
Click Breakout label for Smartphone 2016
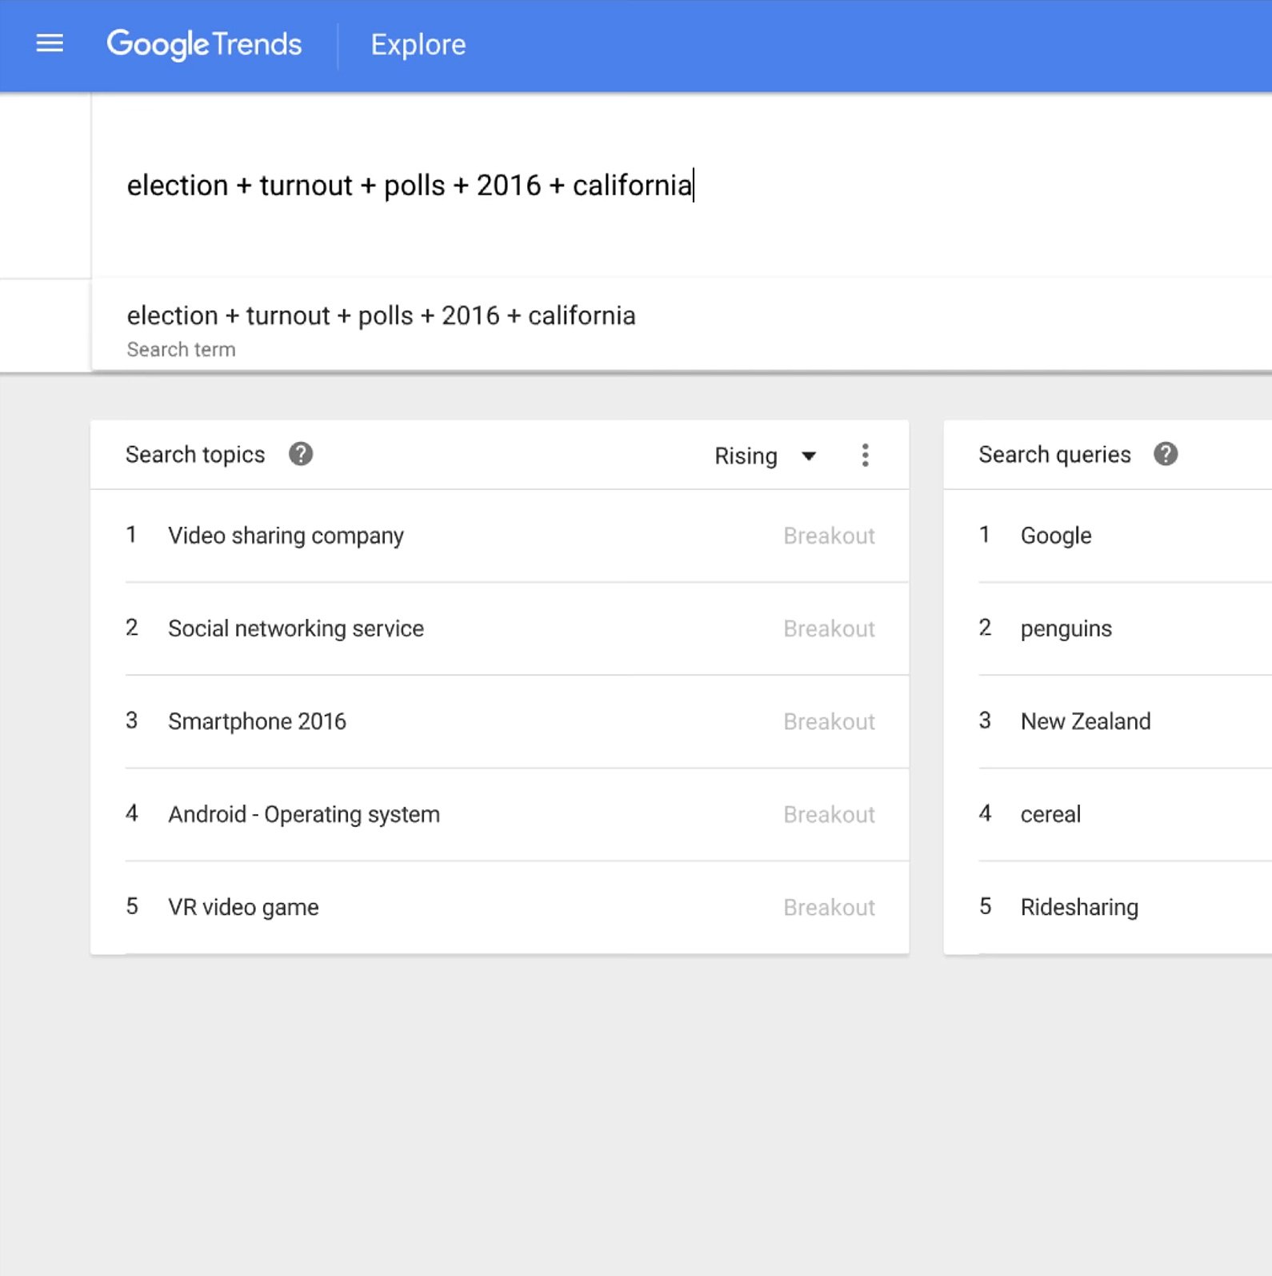point(829,721)
